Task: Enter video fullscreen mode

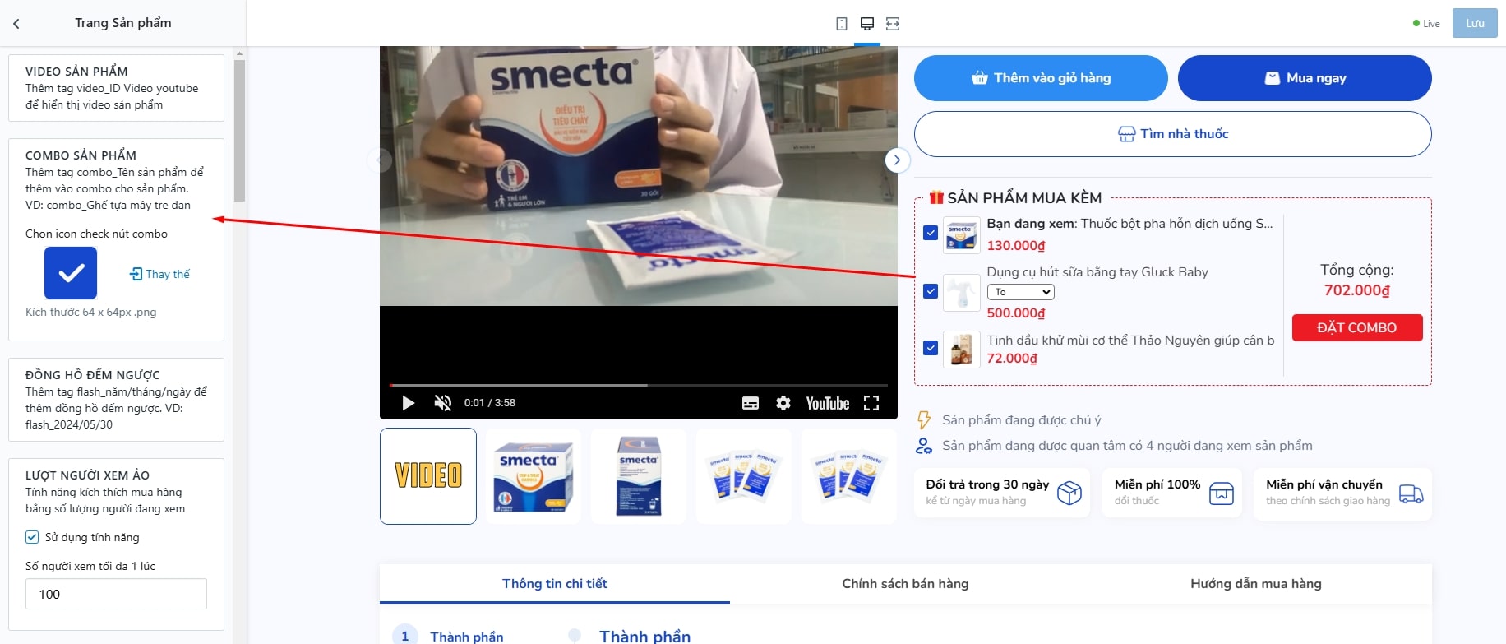Action: [871, 403]
